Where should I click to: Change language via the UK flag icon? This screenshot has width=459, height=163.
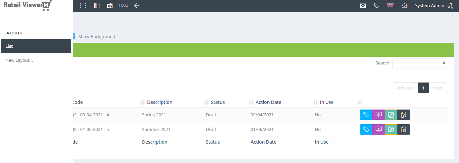390,5
